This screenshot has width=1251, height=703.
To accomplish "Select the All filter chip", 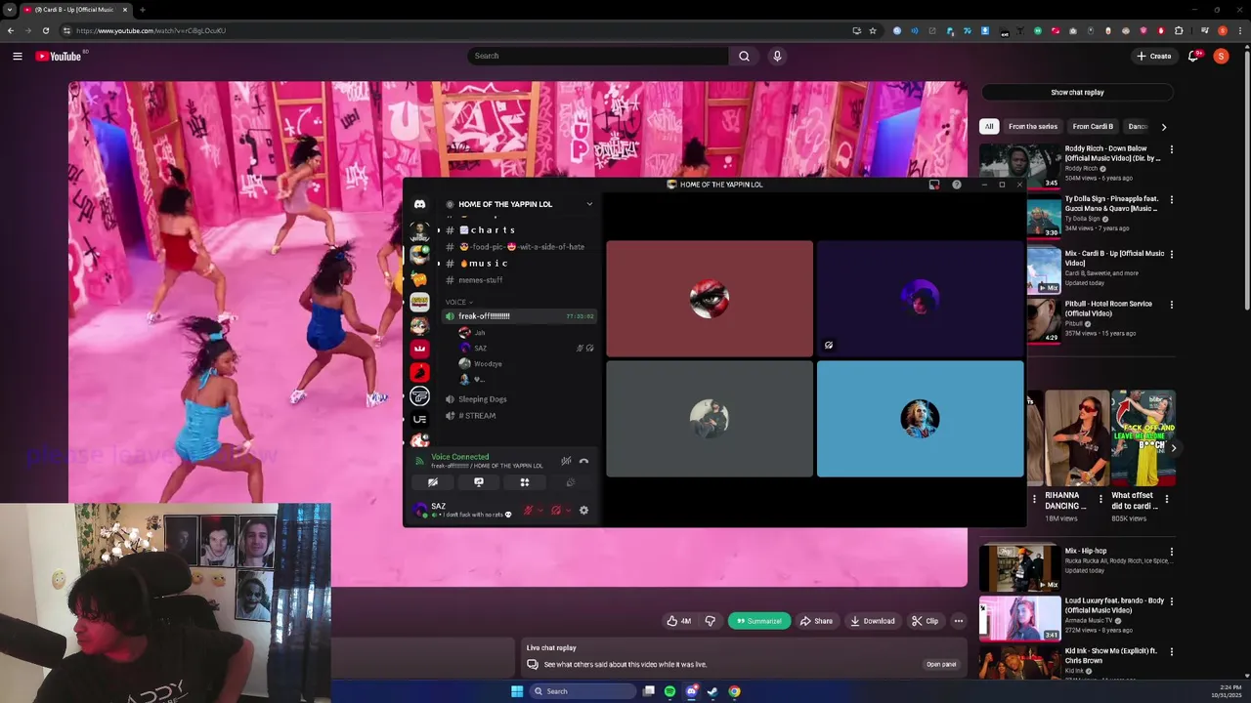I will 989,126.
